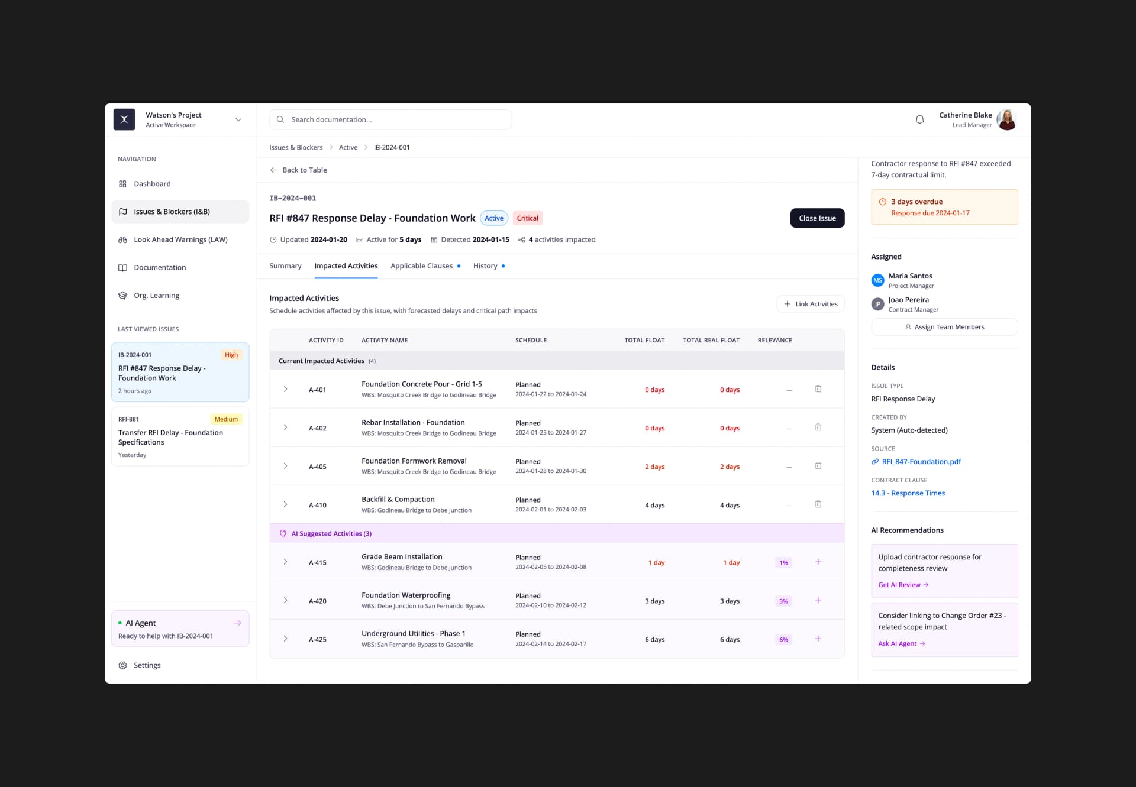
Task: Click the Back to Table arrow icon
Action: 273,170
